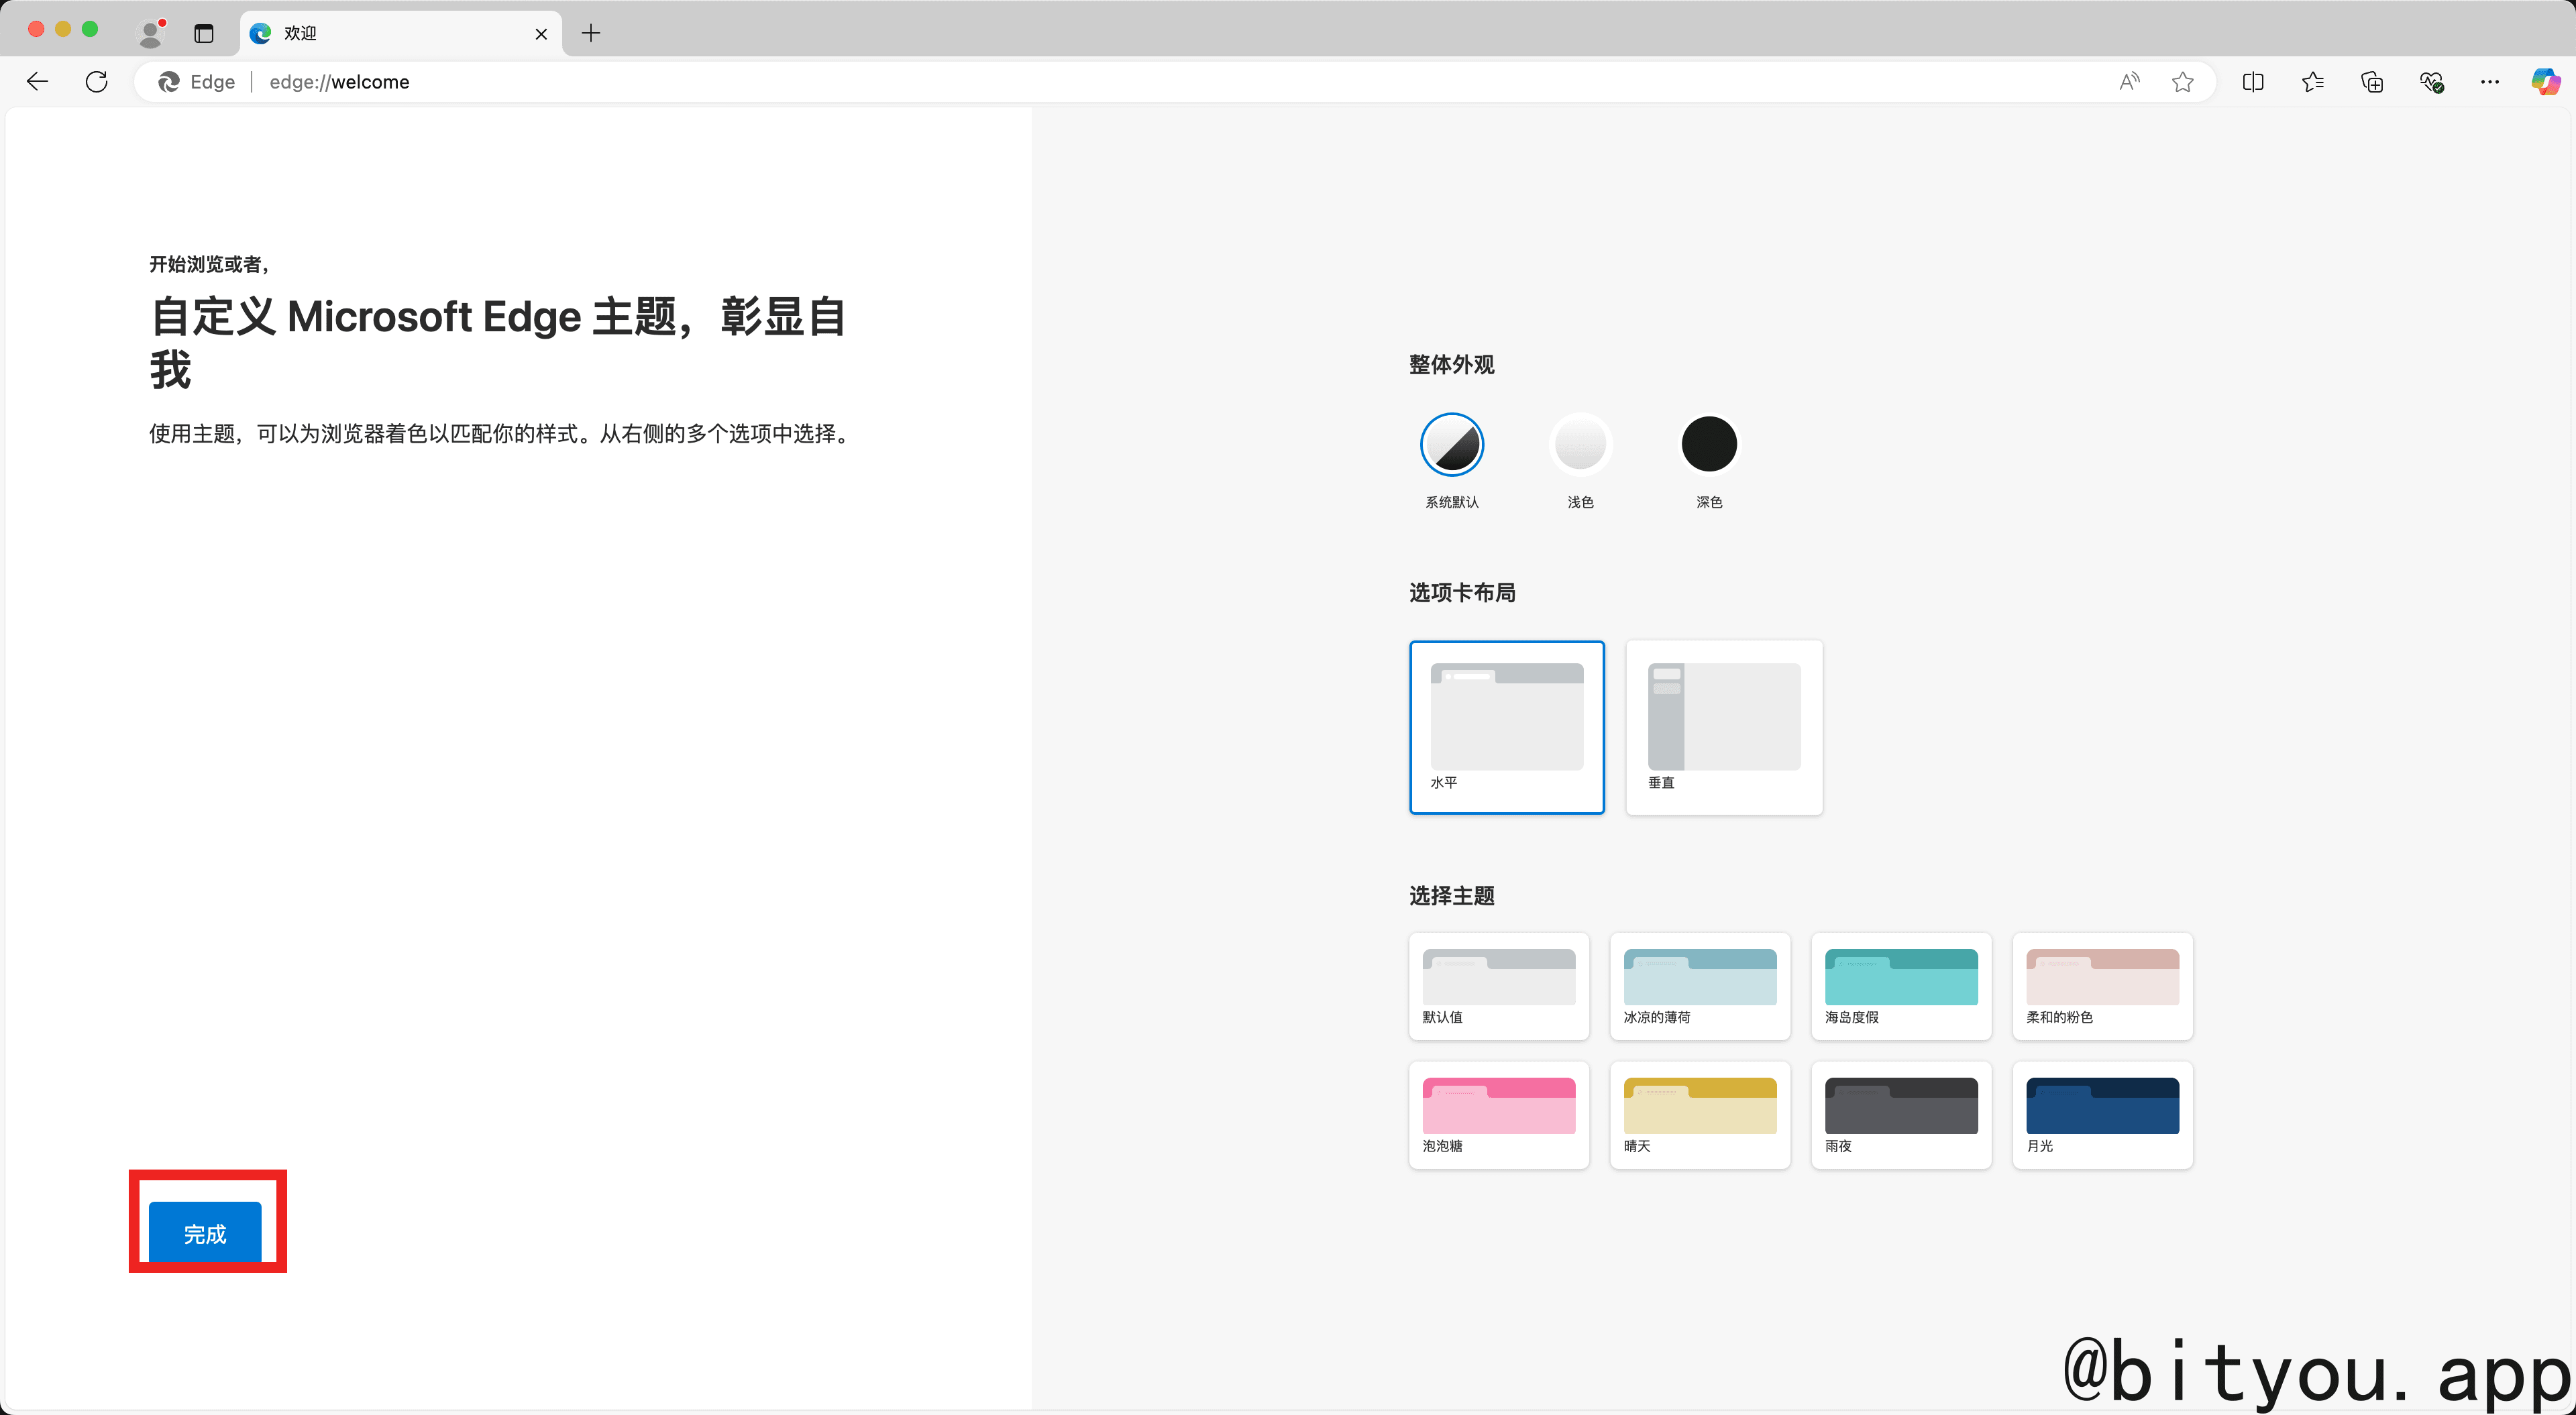Pick the 柔和的粉色 theme card
Image resolution: width=2576 pixels, height=1415 pixels.
pos(2103,986)
